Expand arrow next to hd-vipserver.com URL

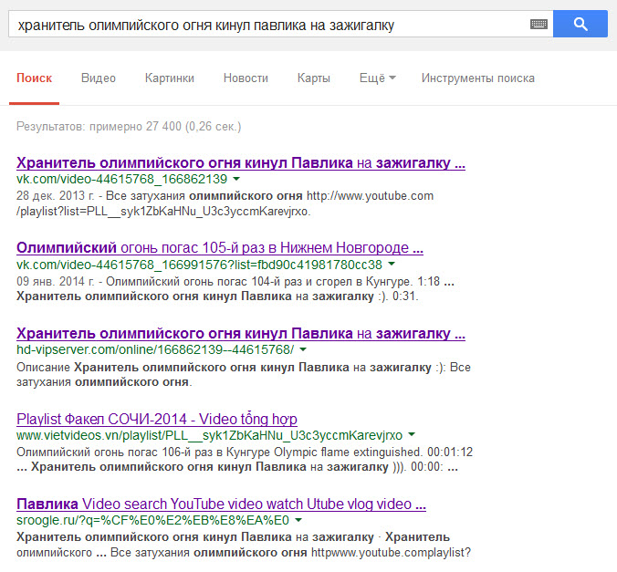[x=303, y=349]
